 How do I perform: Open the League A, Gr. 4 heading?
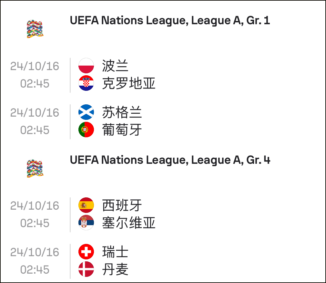(x=170, y=160)
